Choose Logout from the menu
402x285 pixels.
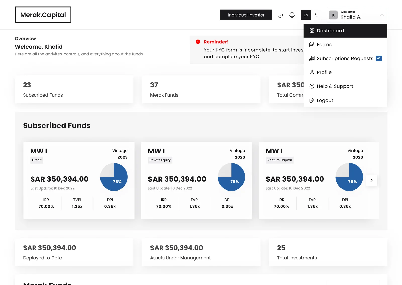tap(345, 100)
